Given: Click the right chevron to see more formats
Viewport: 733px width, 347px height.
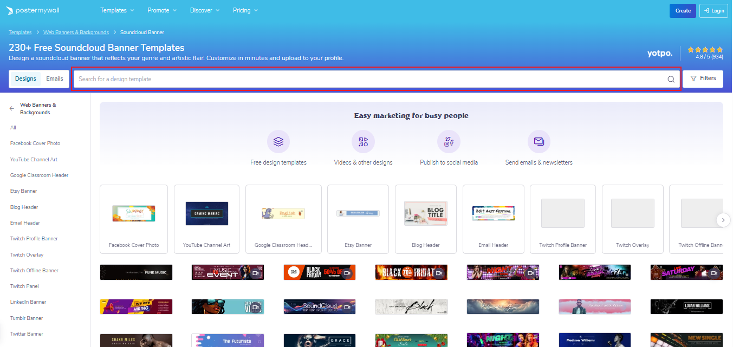Looking at the screenshot, I should [x=723, y=220].
